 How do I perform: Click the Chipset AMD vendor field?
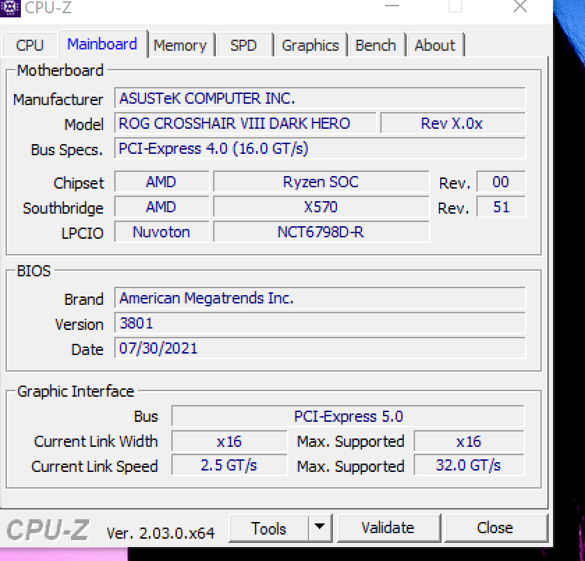[x=162, y=182]
